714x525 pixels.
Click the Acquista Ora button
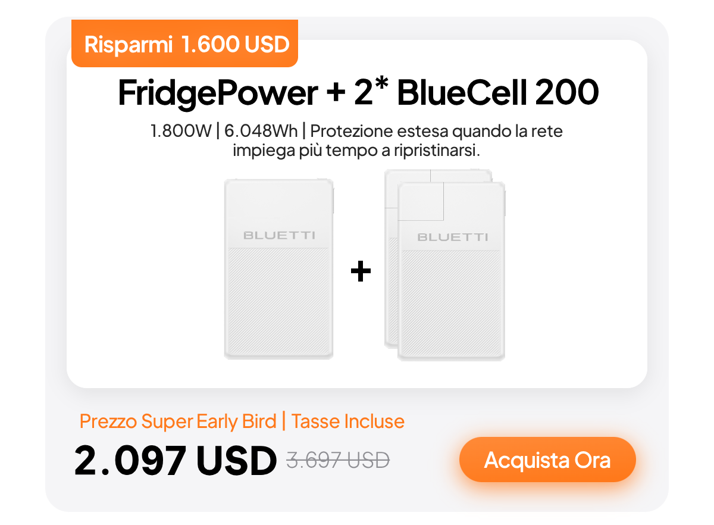pyautogui.click(x=547, y=460)
